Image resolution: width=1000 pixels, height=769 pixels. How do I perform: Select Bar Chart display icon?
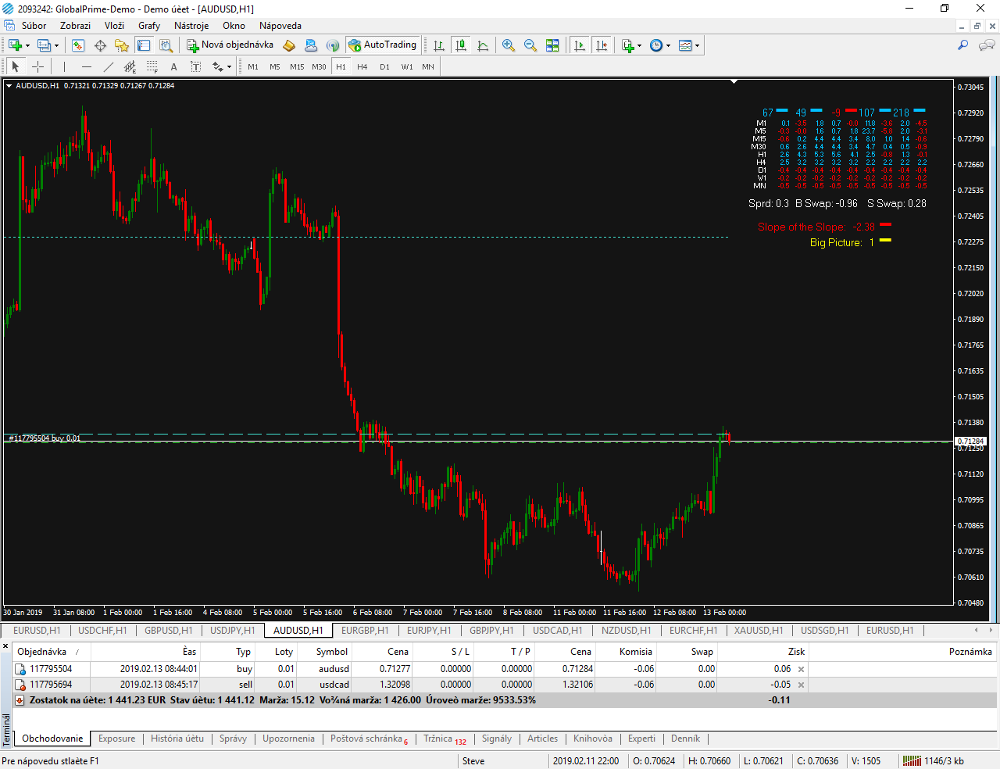(x=439, y=45)
